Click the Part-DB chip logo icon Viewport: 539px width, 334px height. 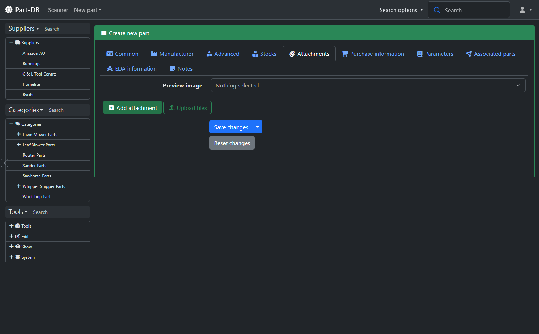(x=9, y=10)
